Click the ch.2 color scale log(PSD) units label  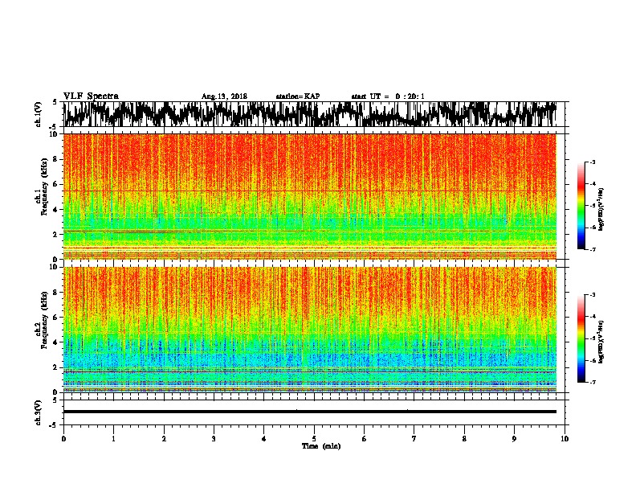click(601, 342)
